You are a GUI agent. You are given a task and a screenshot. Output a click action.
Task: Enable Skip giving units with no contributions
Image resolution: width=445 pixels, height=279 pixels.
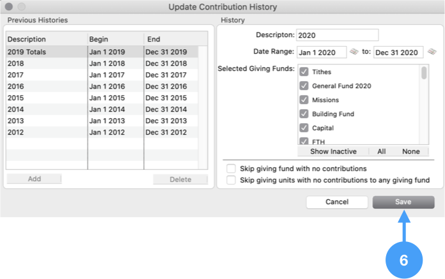pyautogui.click(x=231, y=181)
